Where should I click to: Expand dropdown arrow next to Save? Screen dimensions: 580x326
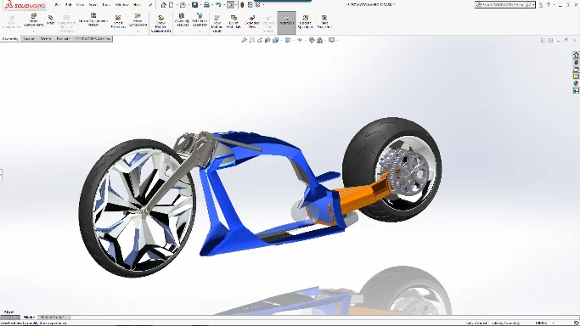point(200,5)
